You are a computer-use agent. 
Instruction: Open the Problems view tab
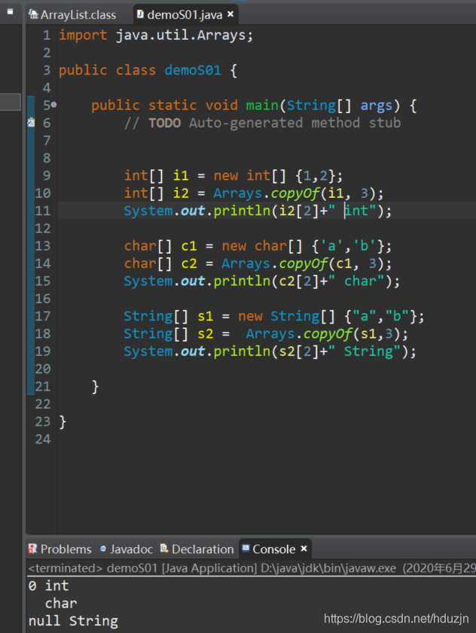(59, 549)
